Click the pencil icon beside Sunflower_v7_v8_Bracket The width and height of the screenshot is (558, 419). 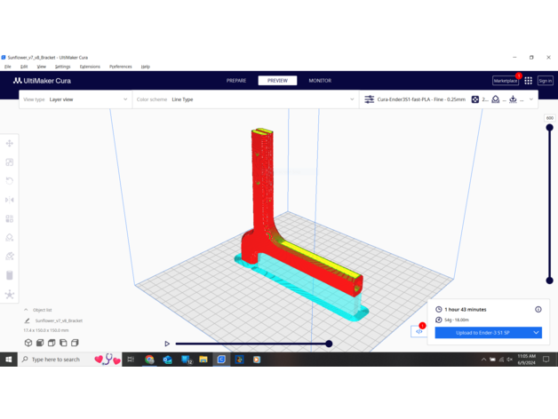28,320
